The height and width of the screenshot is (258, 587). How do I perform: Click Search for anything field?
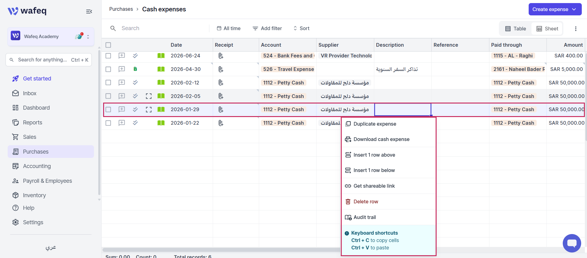[49, 60]
